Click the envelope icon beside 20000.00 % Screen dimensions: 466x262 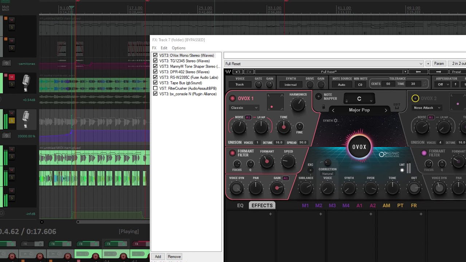(6, 136)
